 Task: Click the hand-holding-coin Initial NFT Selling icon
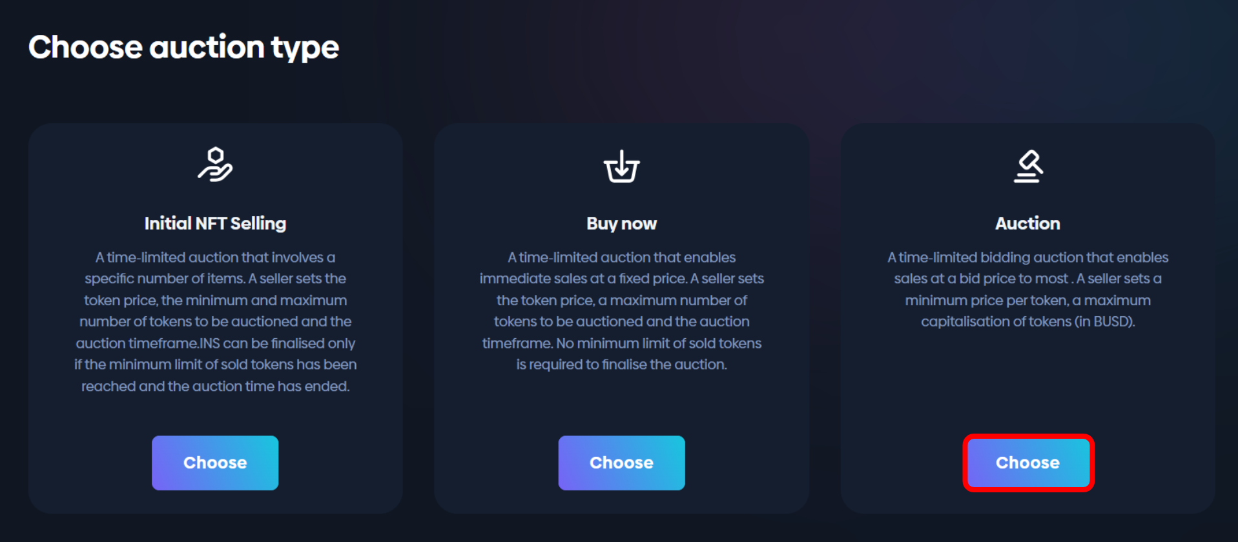(x=215, y=165)
